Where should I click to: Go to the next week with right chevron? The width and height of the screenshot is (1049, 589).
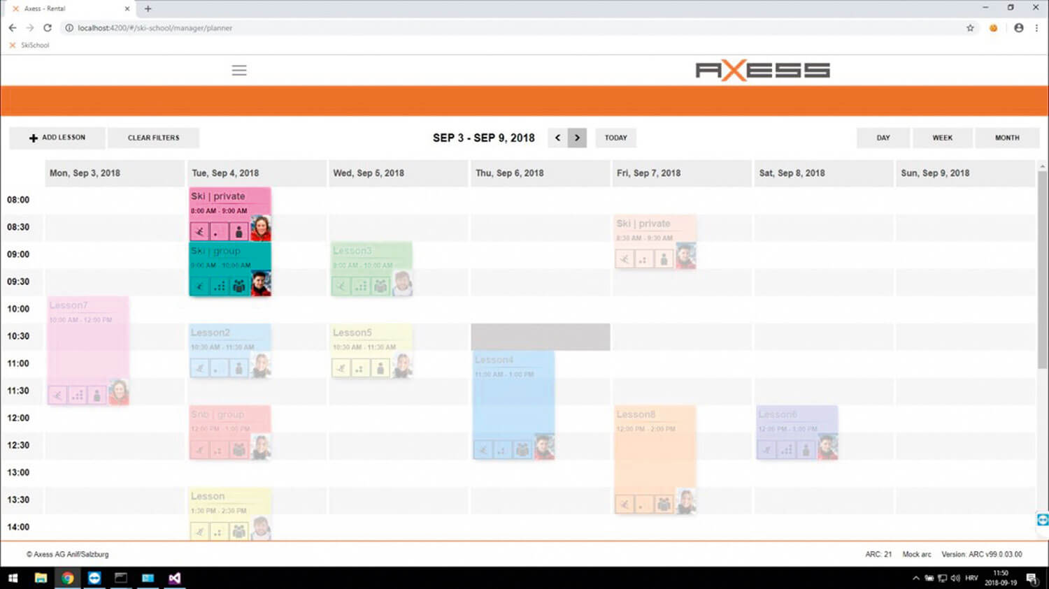577,138
